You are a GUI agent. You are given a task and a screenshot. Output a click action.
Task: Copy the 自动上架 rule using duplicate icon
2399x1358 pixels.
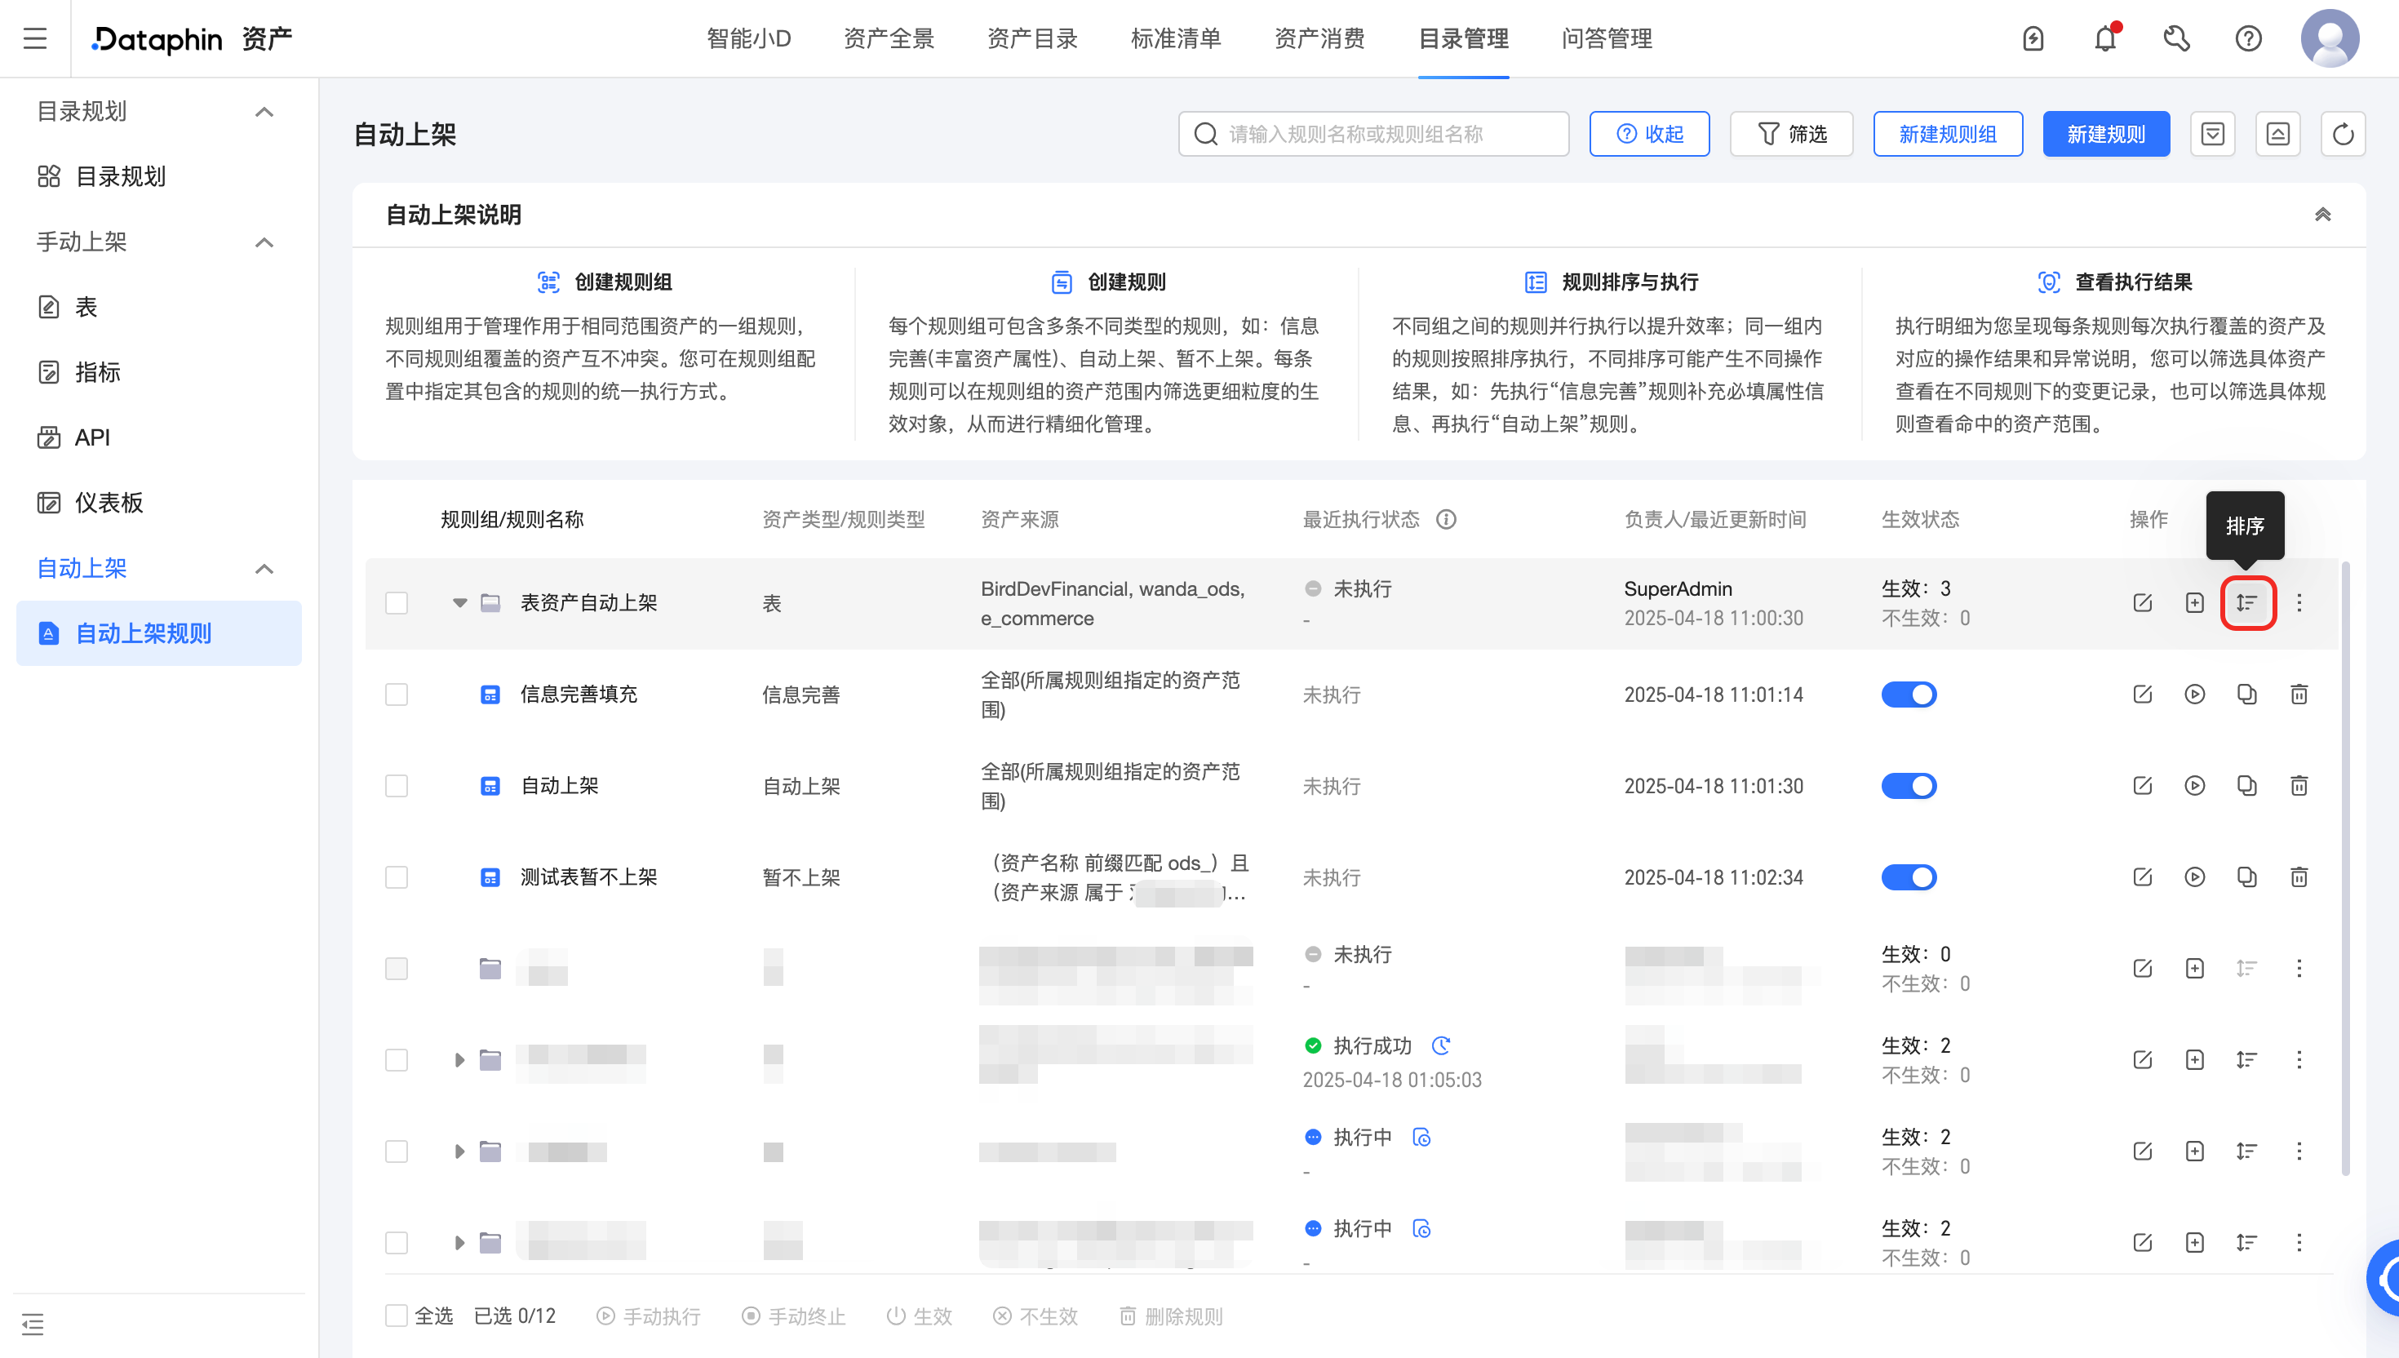pos(2247,785)
